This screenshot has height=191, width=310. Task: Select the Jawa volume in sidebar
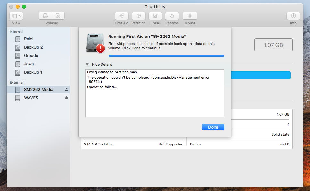(38, 64)
